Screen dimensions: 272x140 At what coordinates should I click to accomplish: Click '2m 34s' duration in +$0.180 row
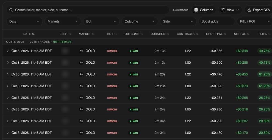click(160, 133)
